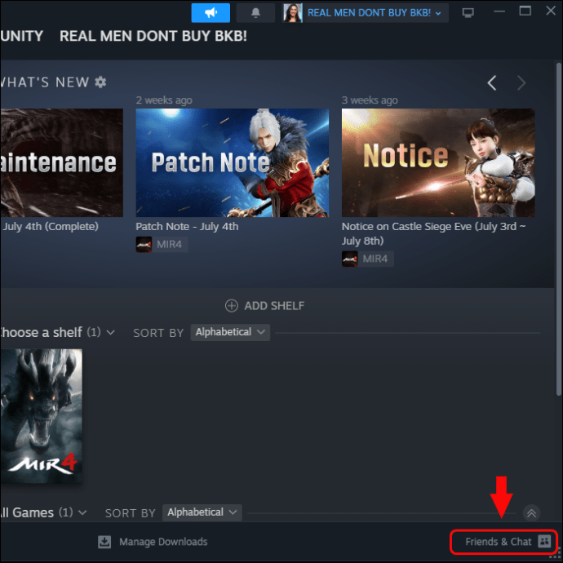Close the Steam window
Image resolution: width=563 pixels, height=563 pixels.
pyautogui.click(x=551, y=11)
